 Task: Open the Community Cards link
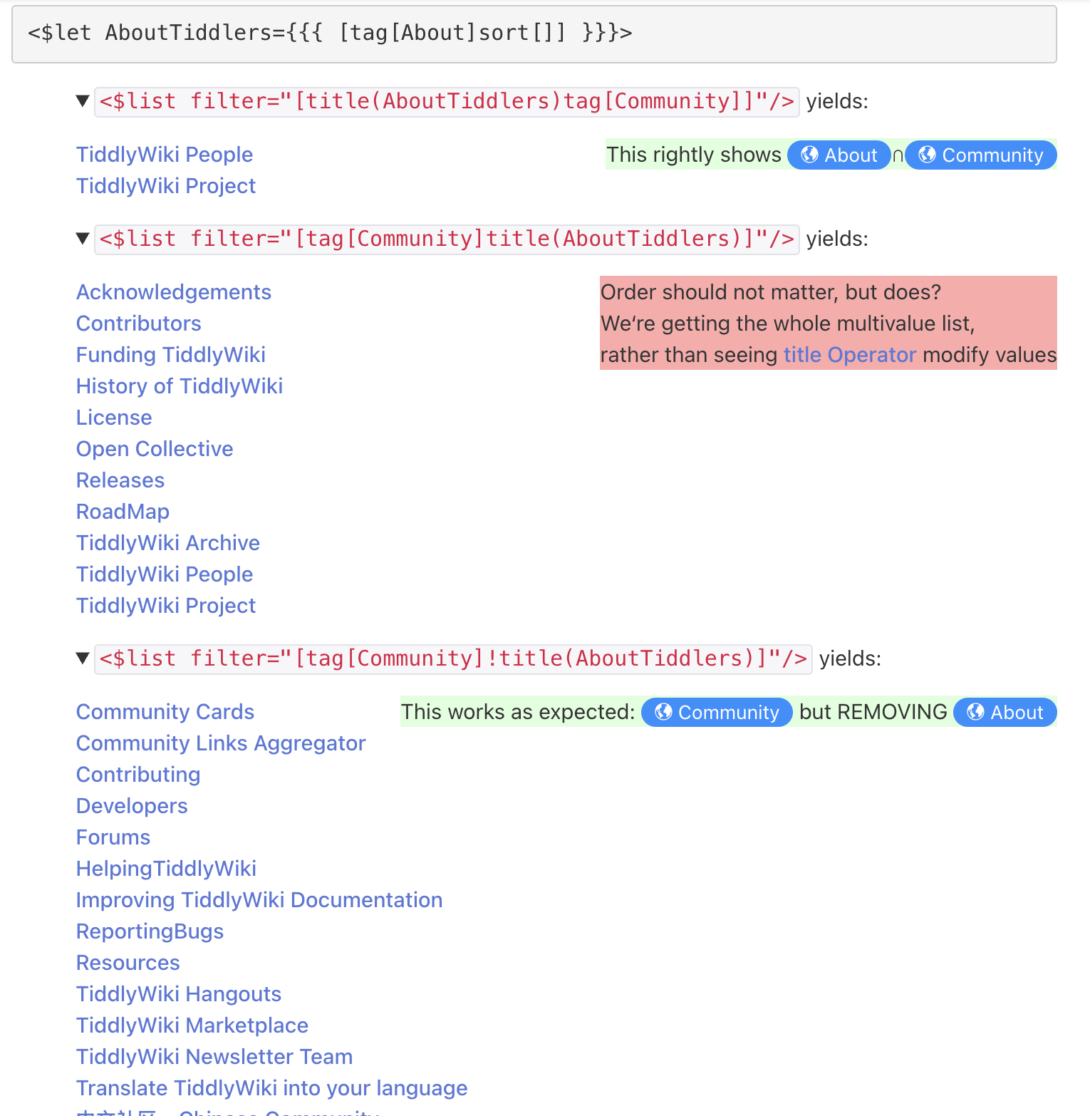[165, 712]
